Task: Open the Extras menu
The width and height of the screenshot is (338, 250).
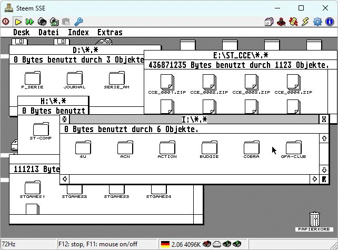Action: pos(110,32)
